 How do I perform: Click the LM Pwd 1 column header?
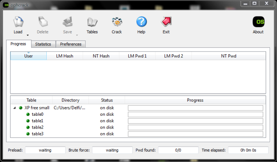click(x=137, y=56)
